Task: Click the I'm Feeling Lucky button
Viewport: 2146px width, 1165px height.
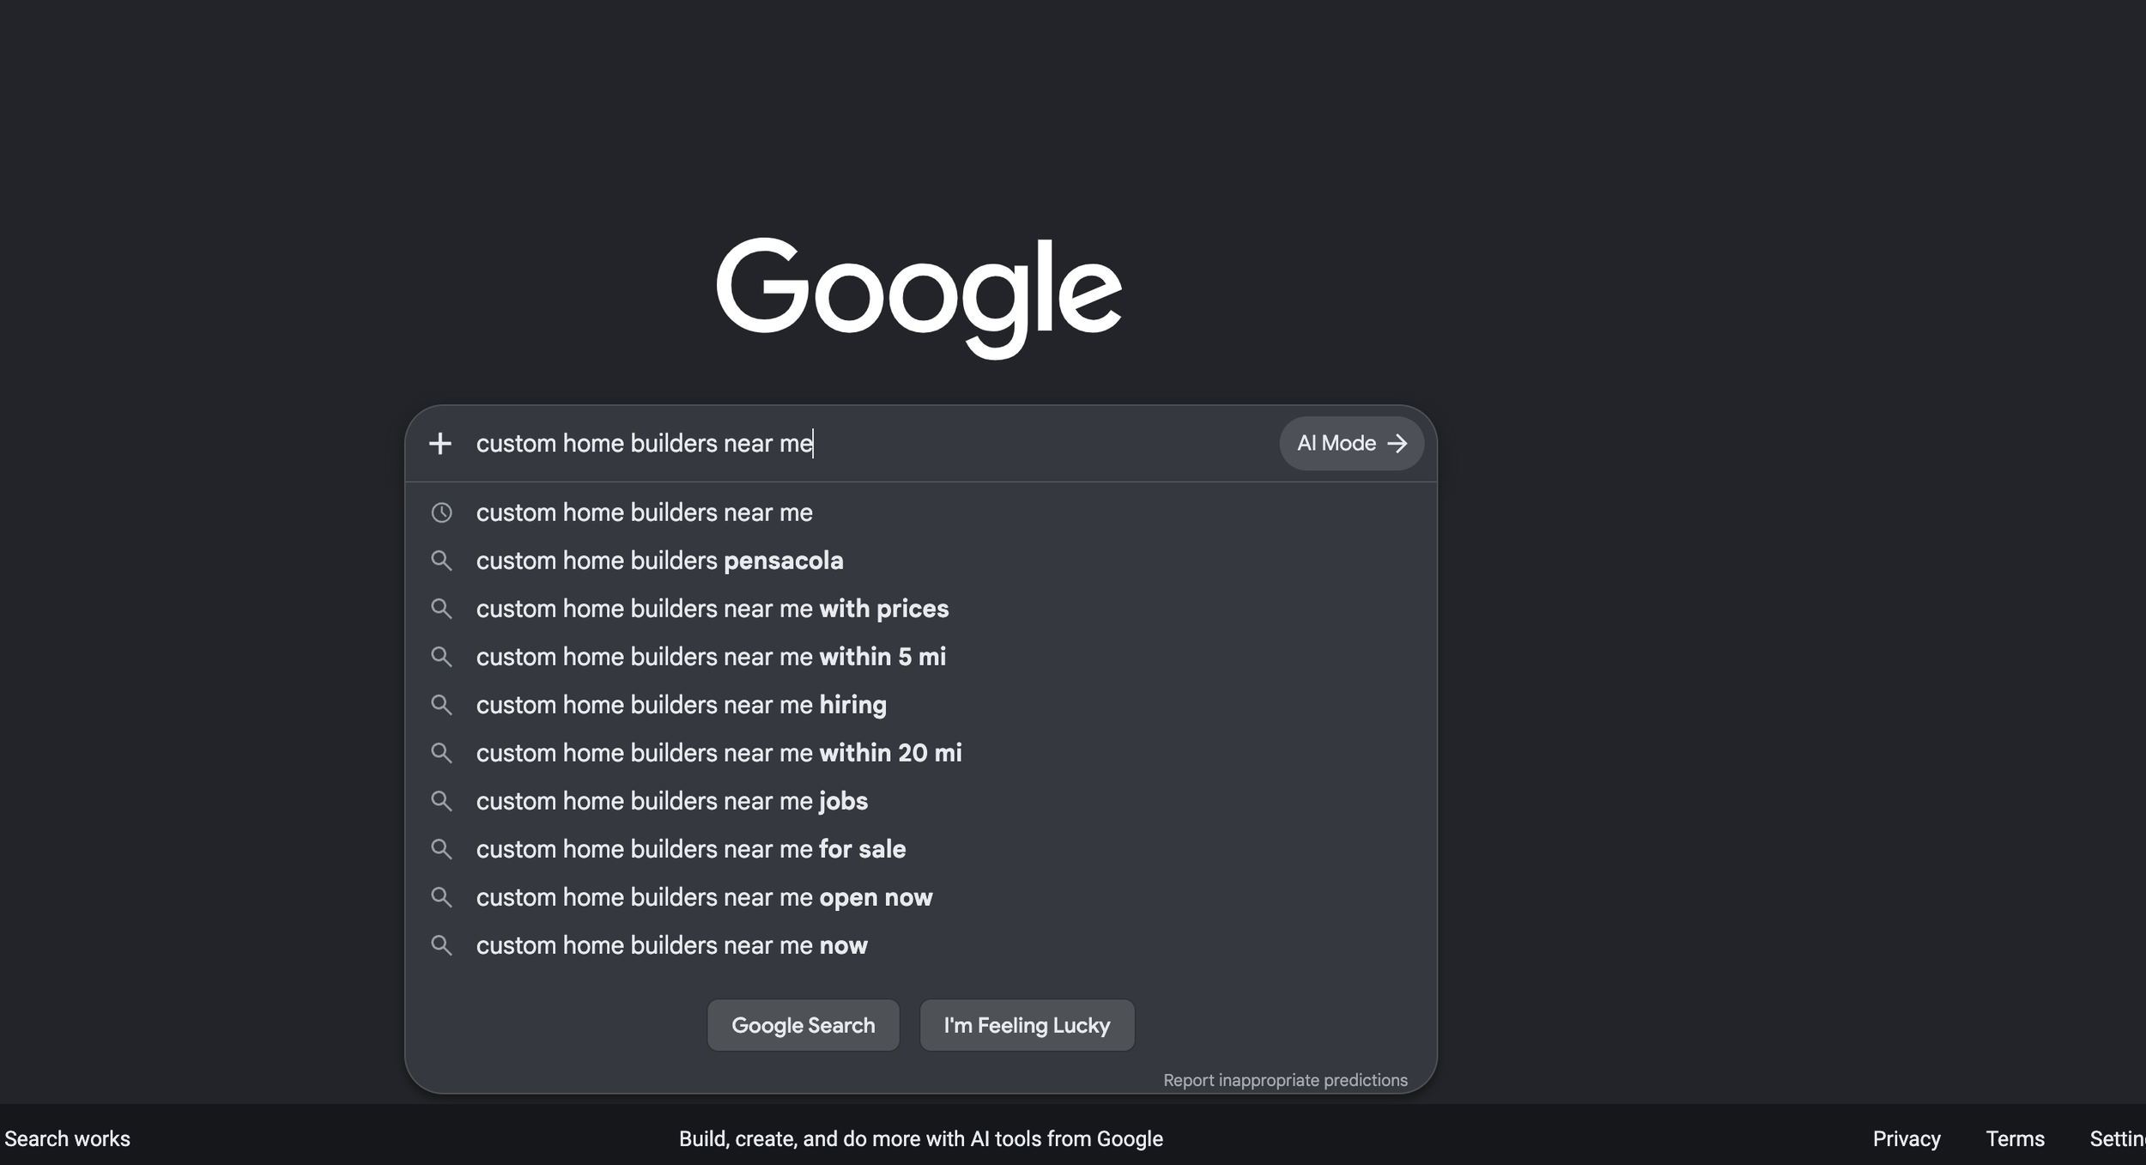Action: [1027, 1025]
